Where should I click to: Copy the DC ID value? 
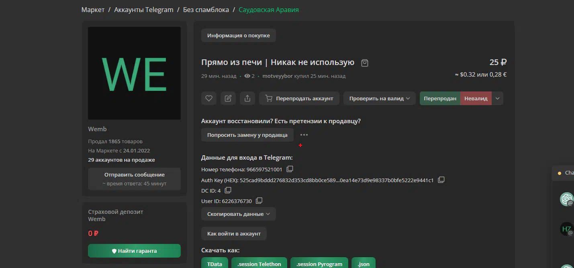tap(228, 190)
